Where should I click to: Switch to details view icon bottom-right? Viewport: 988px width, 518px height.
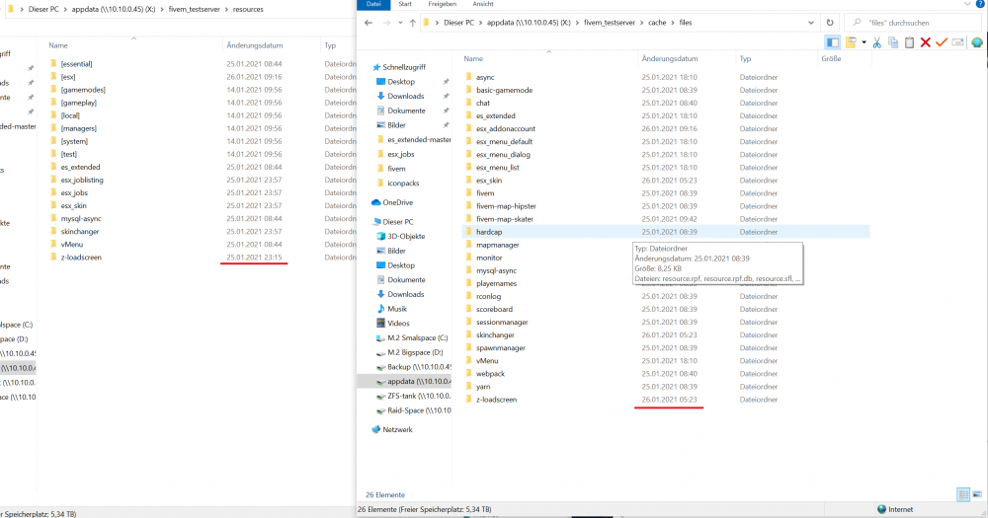tap(963, 494)
